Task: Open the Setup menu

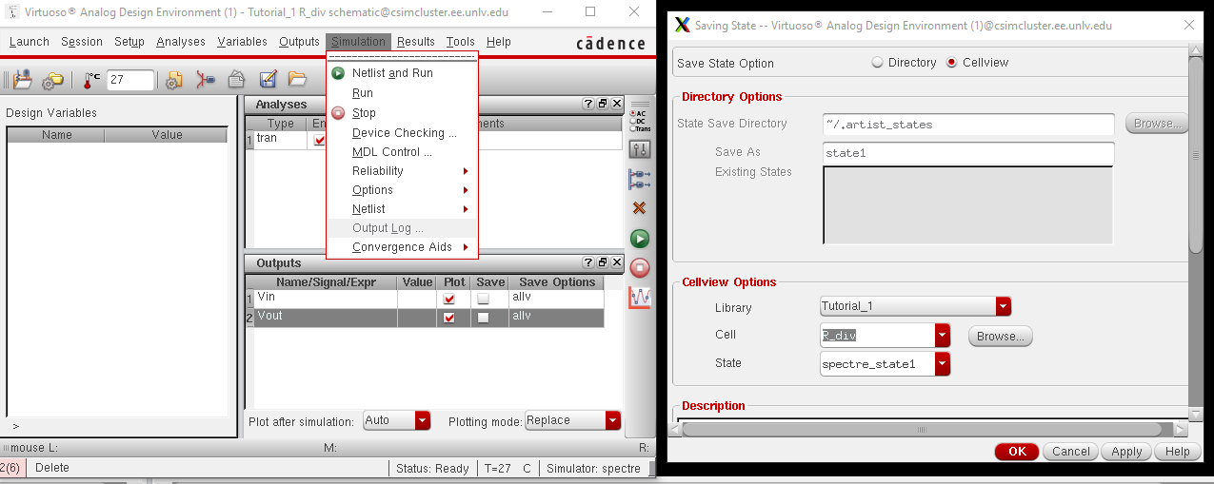Action: [129, 42]
